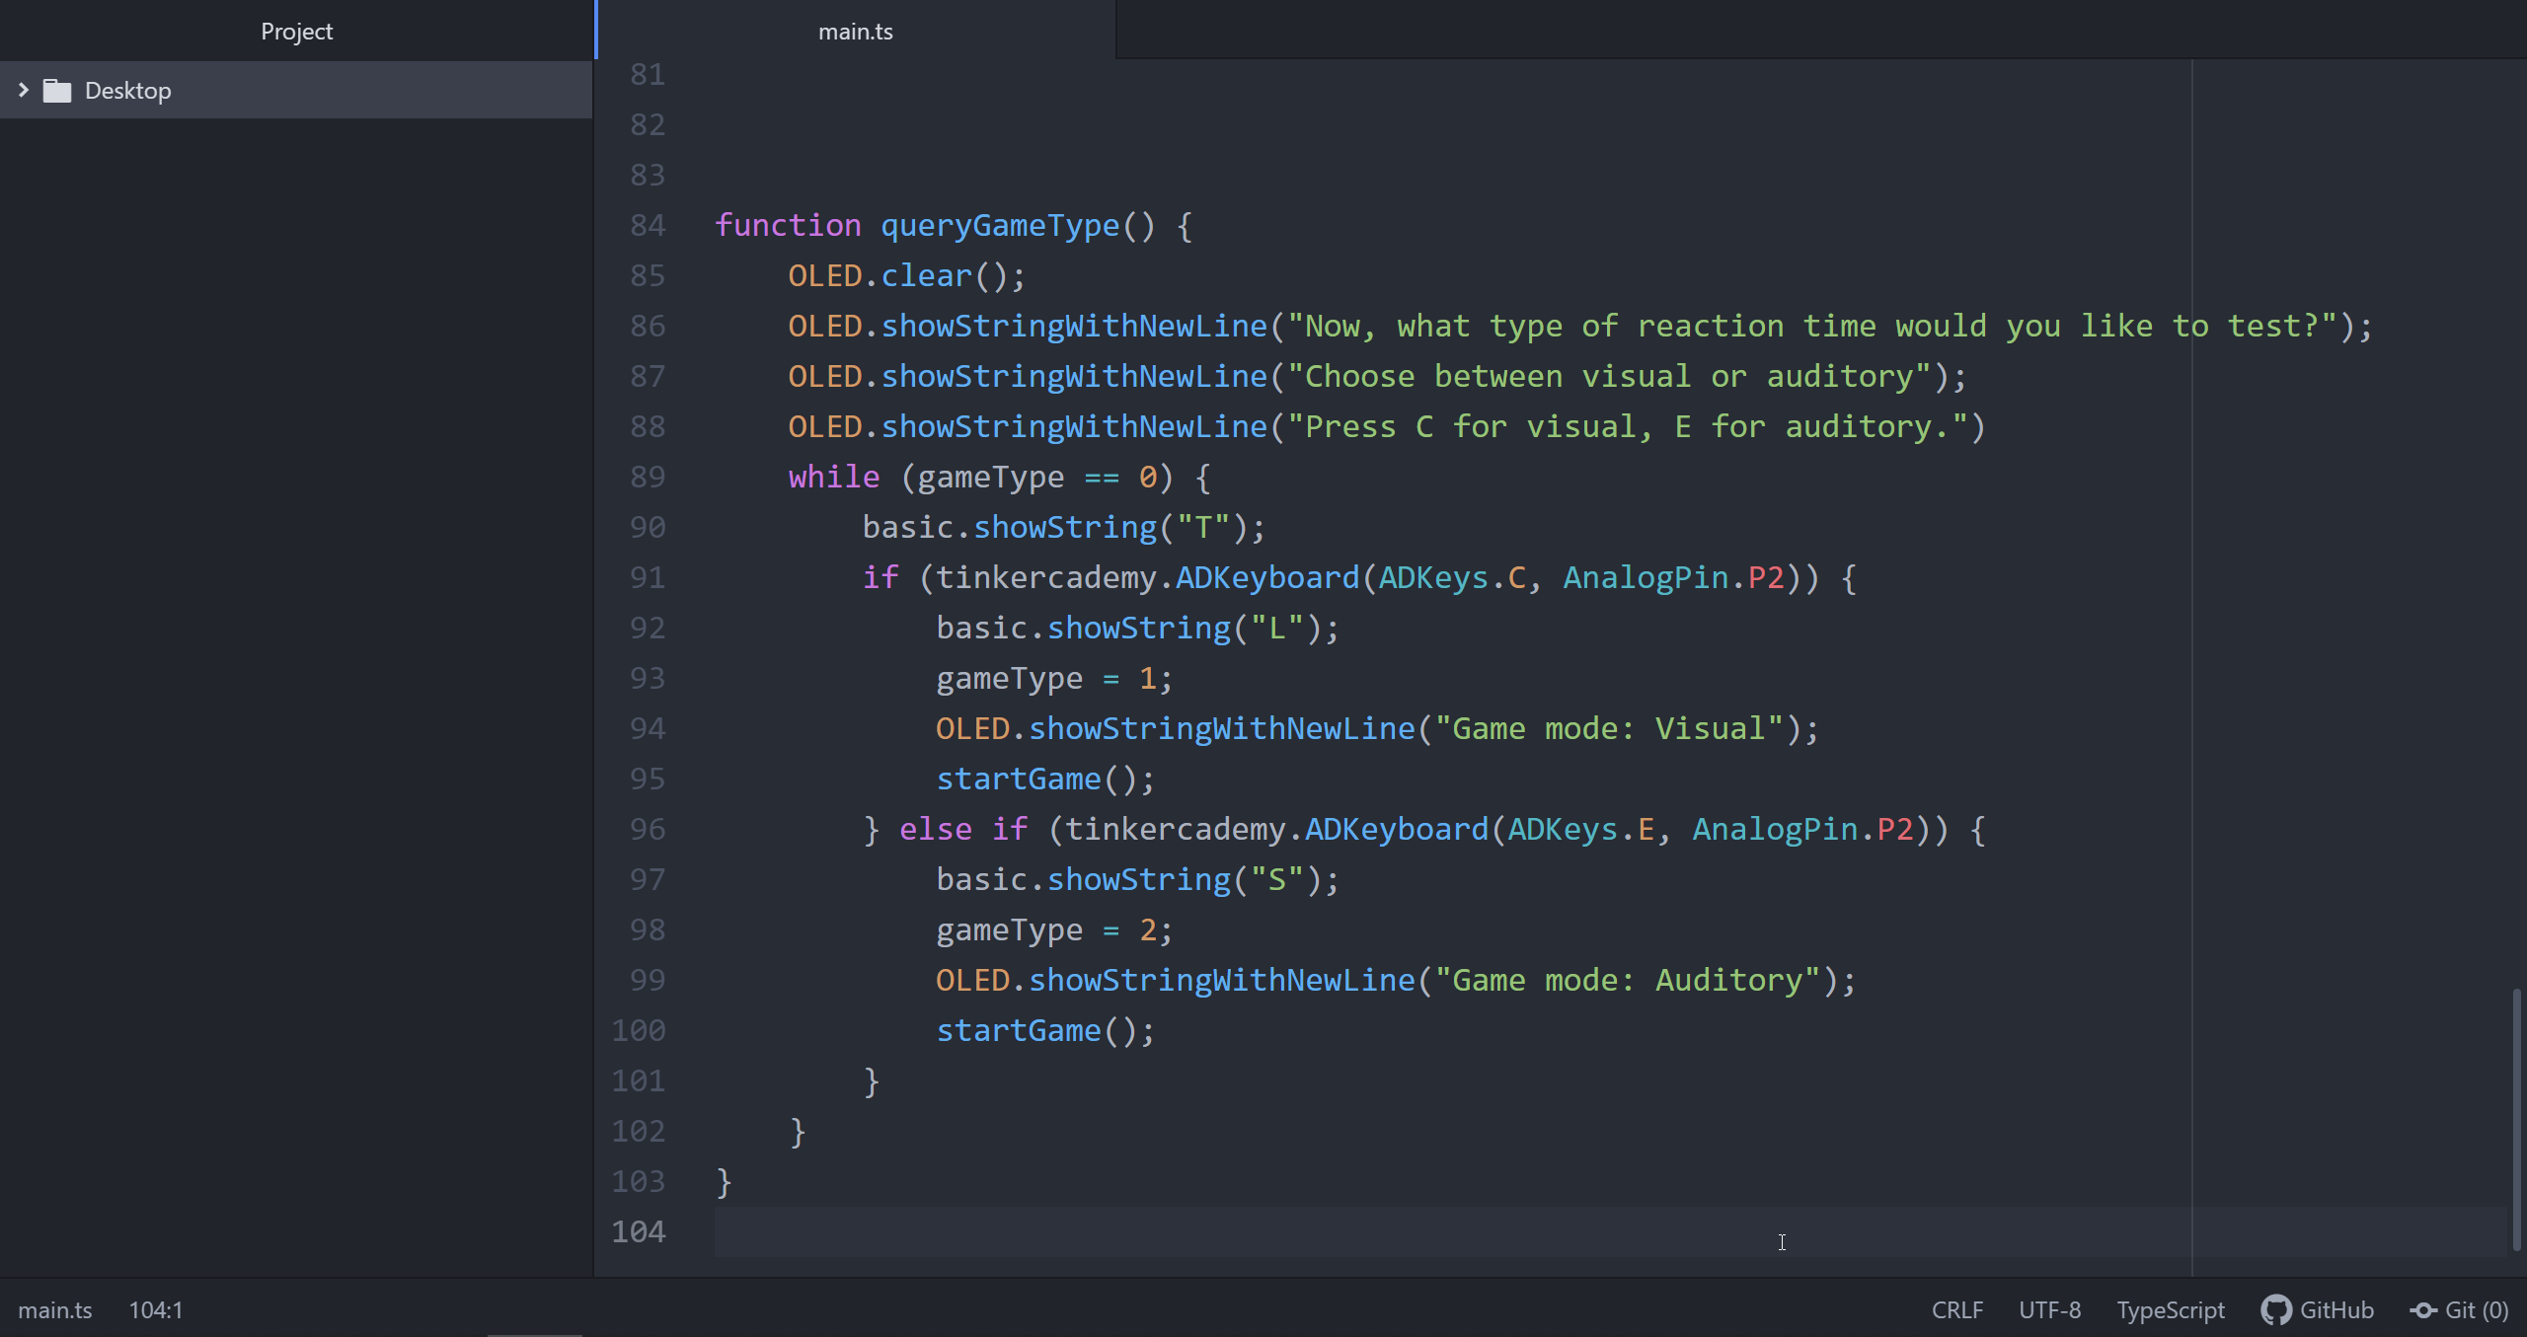Expand the Desktop folder chevron
Screen dimensions: 2527x1337
24,90
